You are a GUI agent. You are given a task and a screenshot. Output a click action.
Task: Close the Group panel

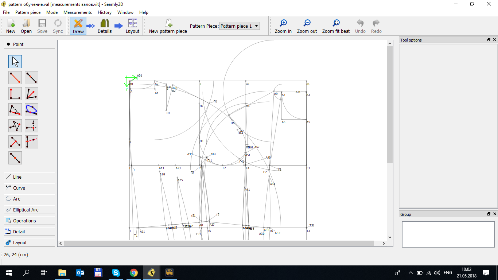(x=495, y=214)
